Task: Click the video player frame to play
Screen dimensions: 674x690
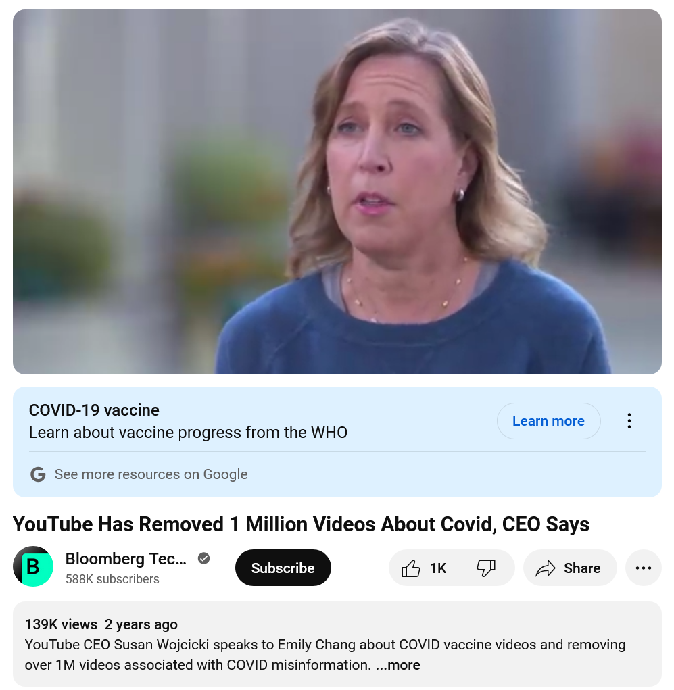Action: 337,192
